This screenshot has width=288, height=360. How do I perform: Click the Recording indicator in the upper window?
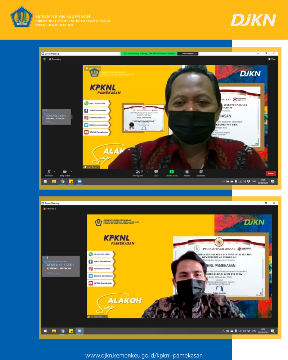pyautogui.click(x=55, y=59)
